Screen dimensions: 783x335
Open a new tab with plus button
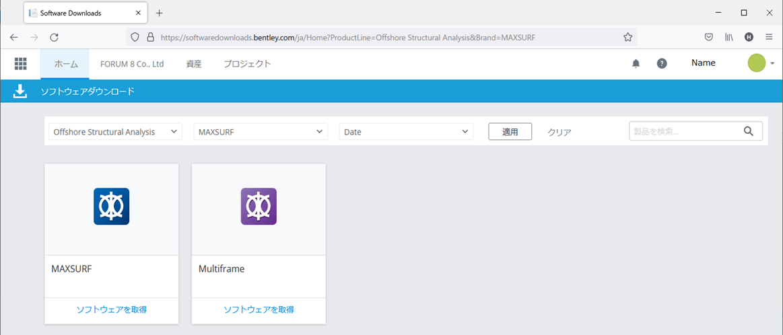click(x=160, y=13)
